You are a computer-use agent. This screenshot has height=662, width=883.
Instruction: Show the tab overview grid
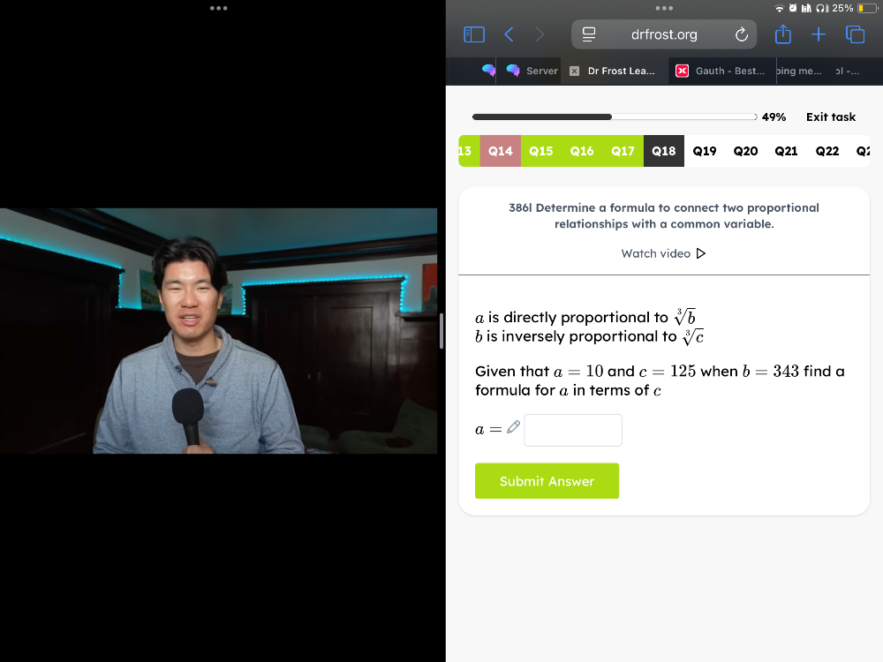tap(855, 34)
